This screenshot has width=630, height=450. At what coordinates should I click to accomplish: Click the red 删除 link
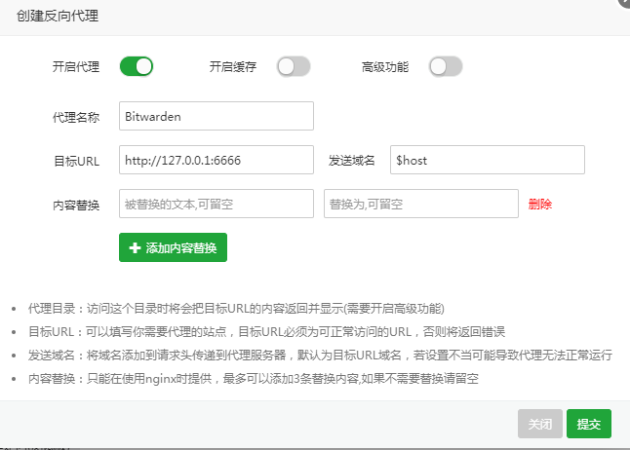coord(540,205)
